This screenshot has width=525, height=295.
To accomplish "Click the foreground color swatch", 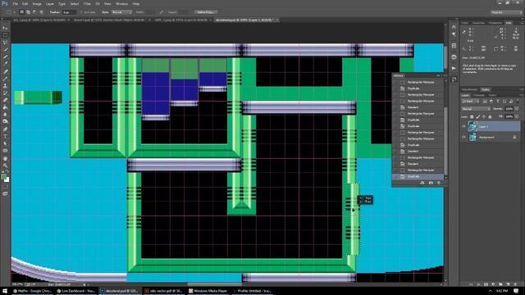I will [x=3, y=177].
